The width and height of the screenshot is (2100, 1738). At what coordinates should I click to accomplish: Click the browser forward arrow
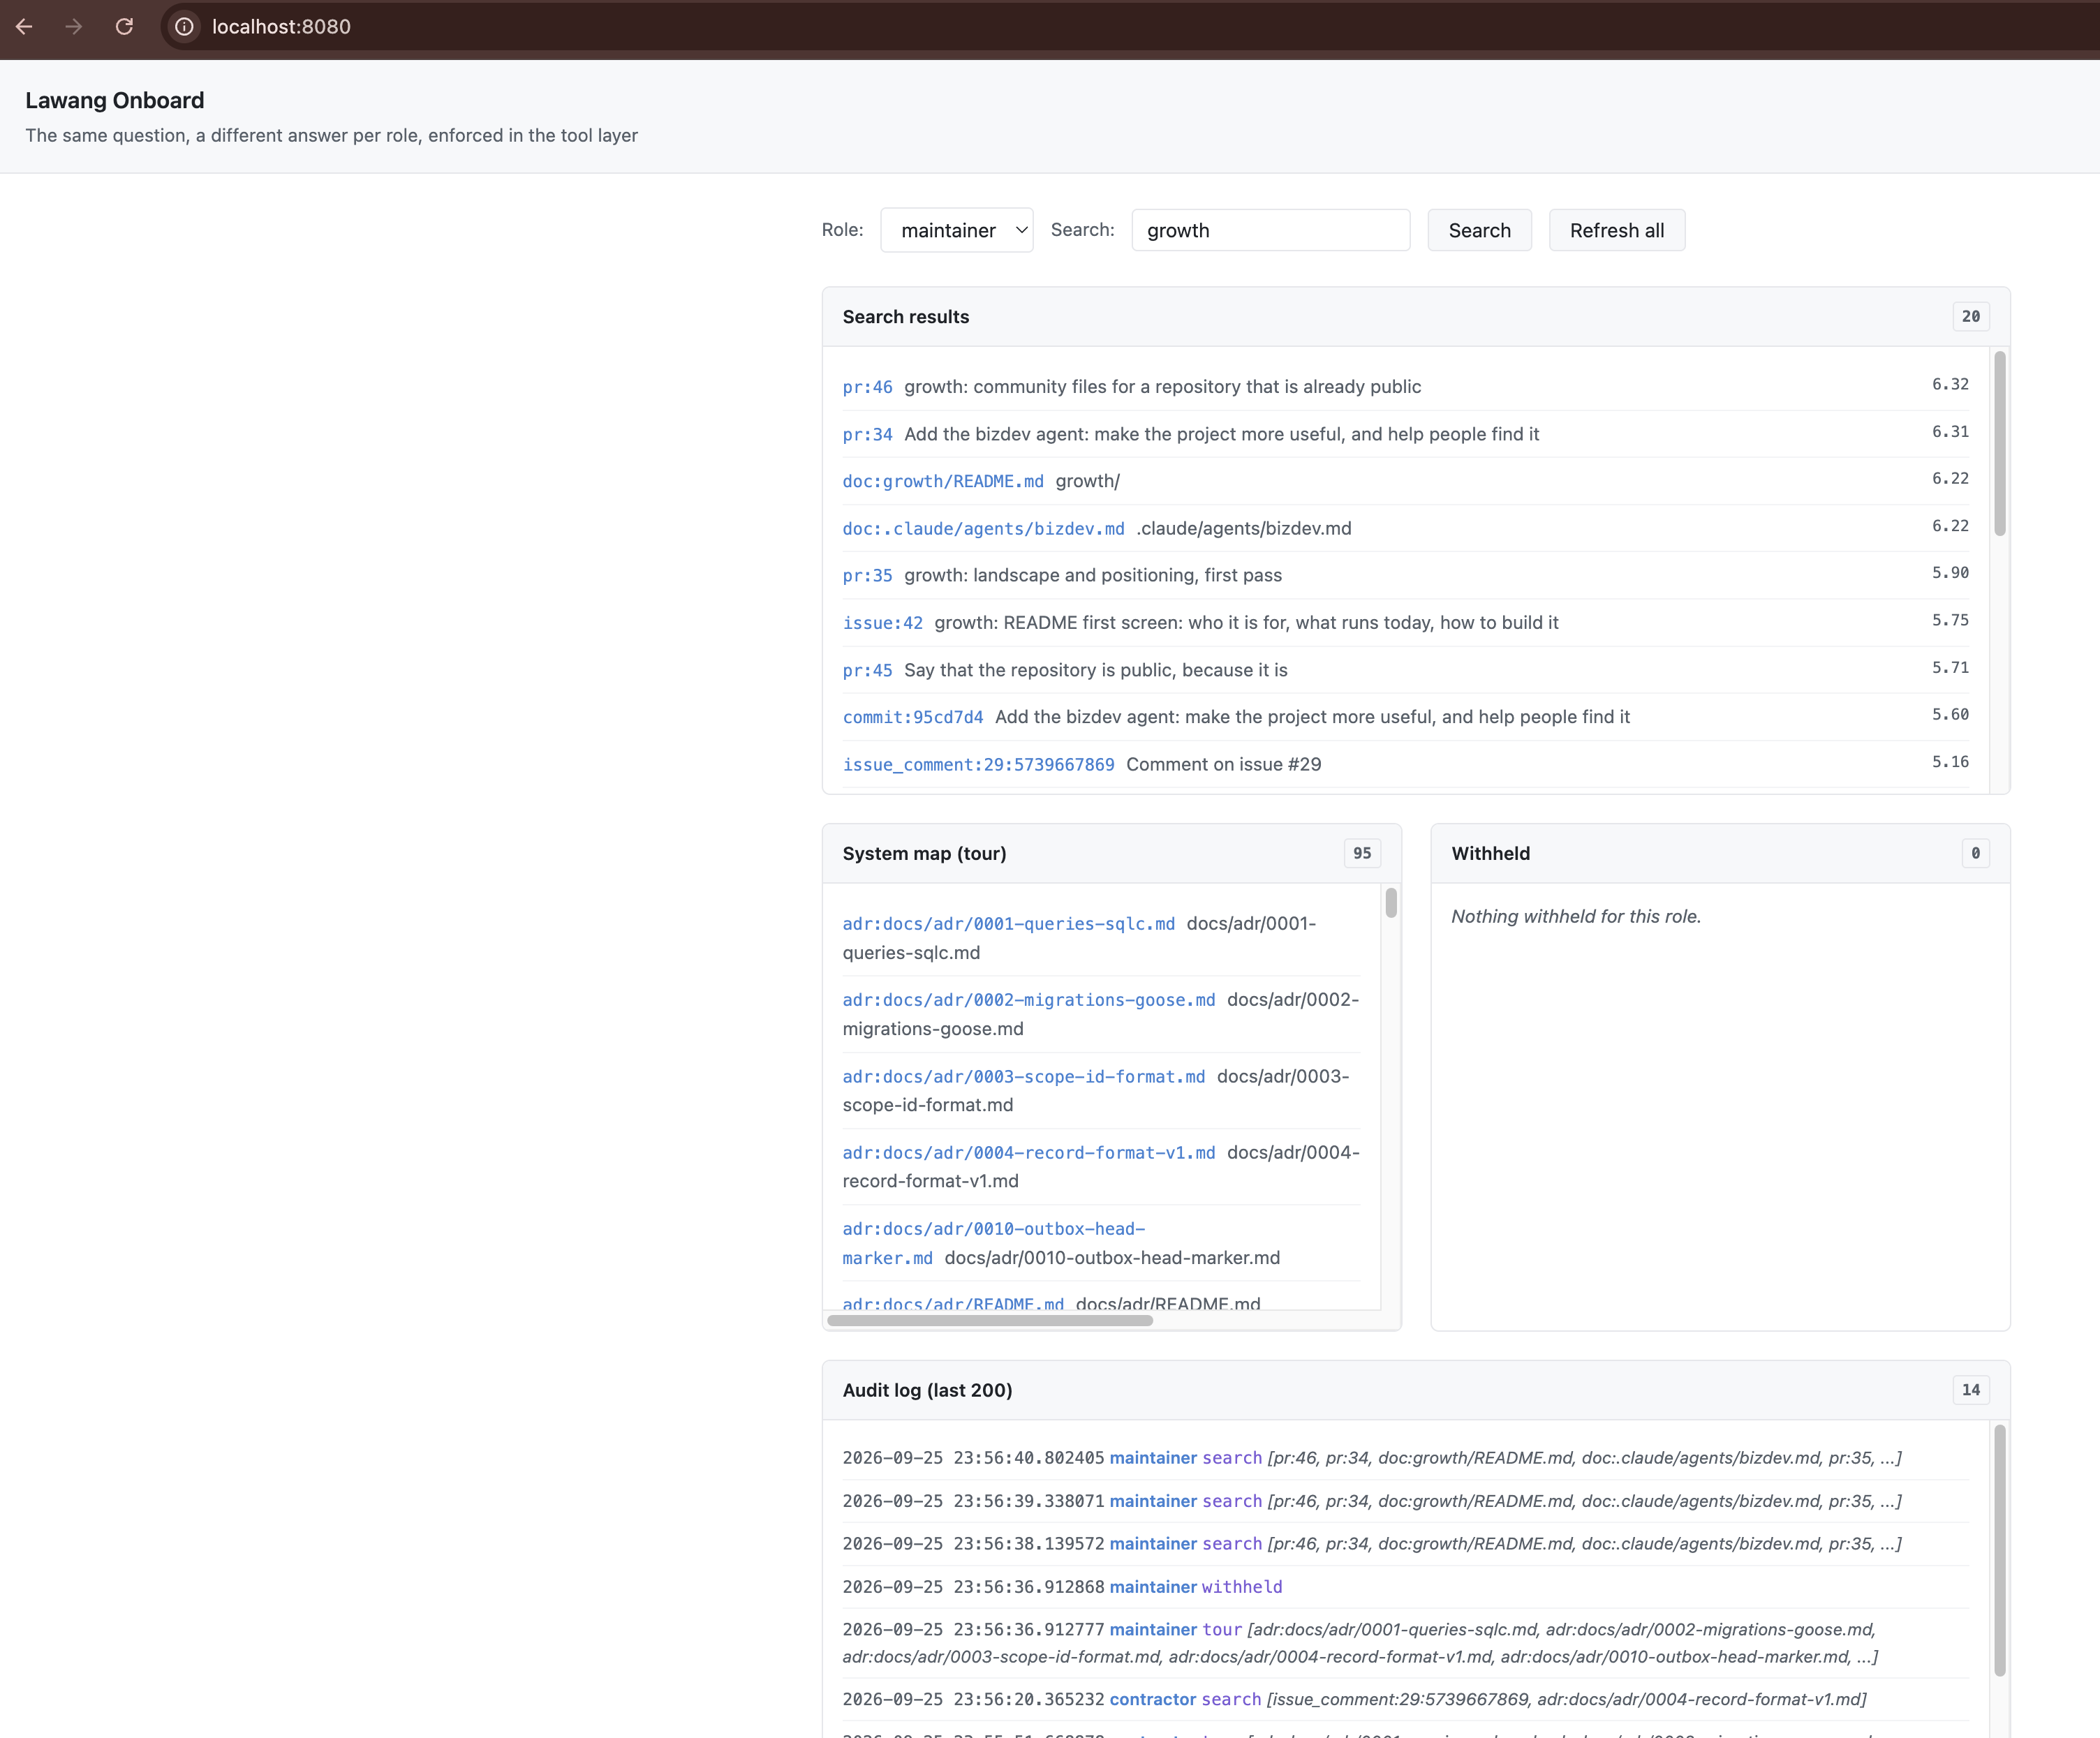tap(74, 27)
